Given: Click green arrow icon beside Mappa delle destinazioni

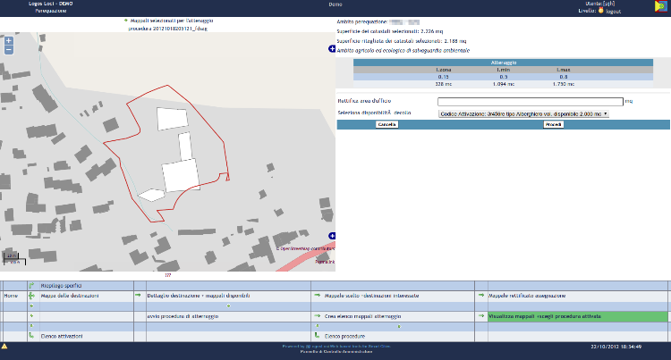Looking at the screenshot, I should click(x=31, y=295).
